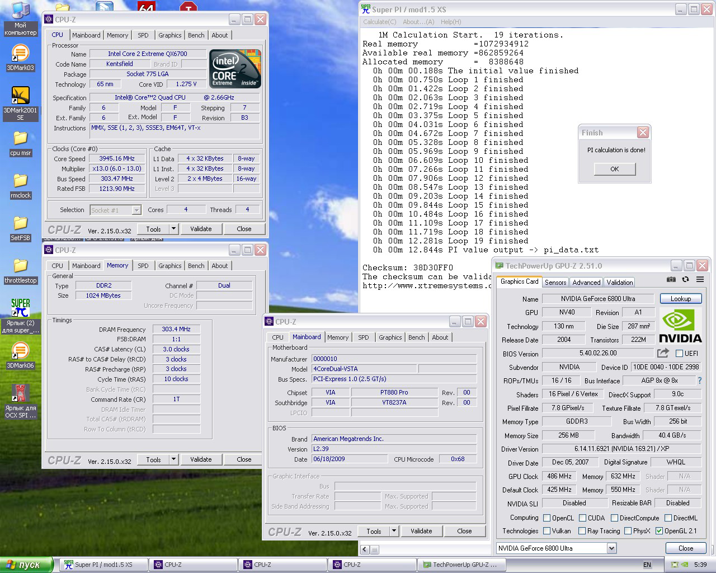Click the GPU-Z refresh icon

(685, 279)
